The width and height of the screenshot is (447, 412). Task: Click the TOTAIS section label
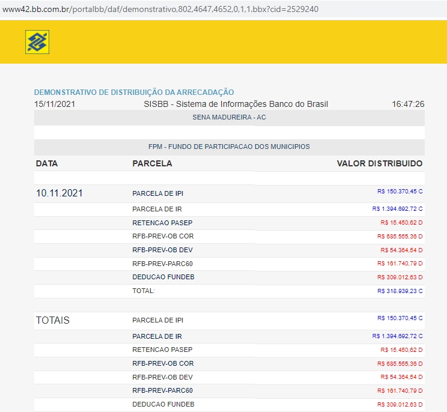point(53,321)
